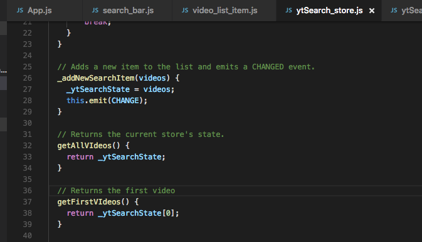Click line number 40 in gutter

tap(28, 236)
